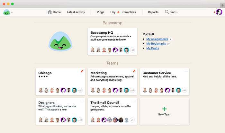225x133 pixels.
Task: Open the My Bookmarks link
Action: [x=156, y=44]
